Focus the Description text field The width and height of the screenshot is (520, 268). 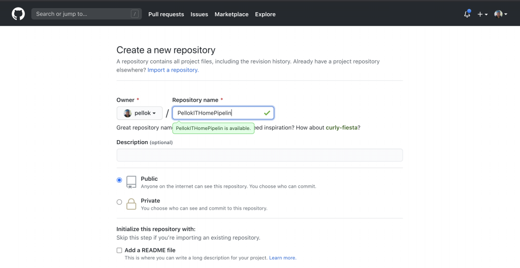coord(259,155)
